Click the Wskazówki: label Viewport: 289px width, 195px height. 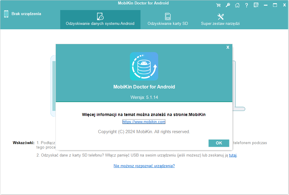[x=24, y=143]
